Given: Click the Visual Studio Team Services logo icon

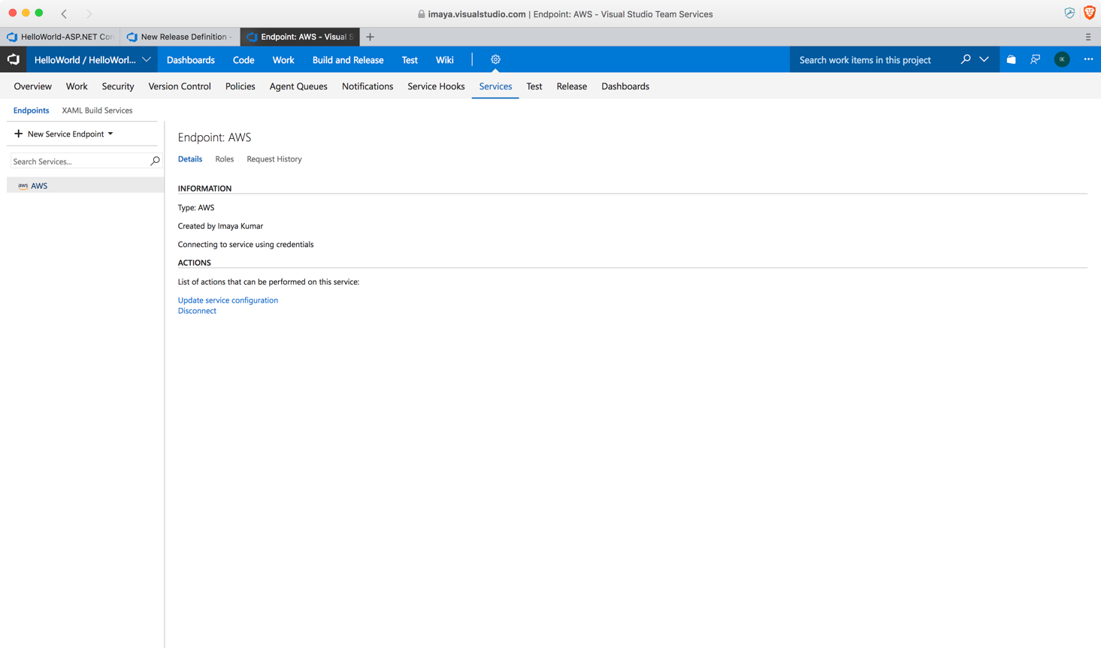Looking at the screenshot, I should click(x=14, y=59).
